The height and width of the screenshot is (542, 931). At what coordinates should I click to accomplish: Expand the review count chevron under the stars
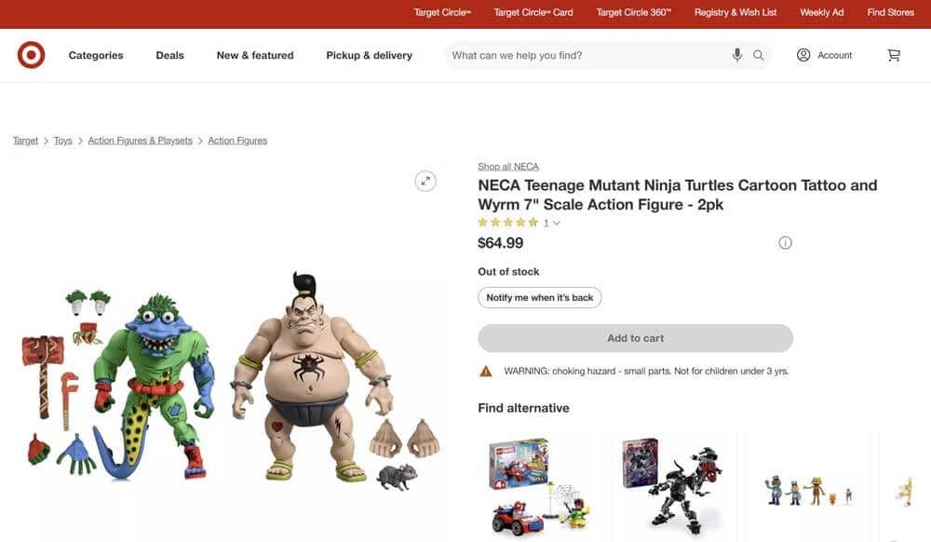pos(556,223)
